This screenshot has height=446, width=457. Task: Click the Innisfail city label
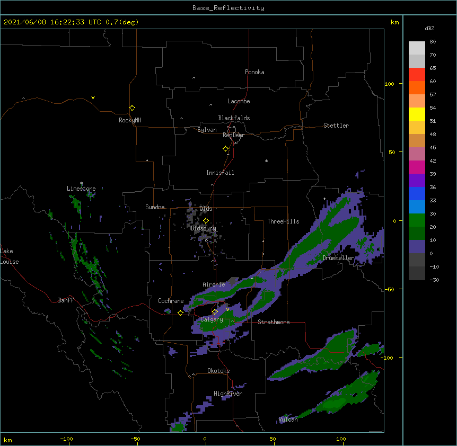[x=220, y=173]
